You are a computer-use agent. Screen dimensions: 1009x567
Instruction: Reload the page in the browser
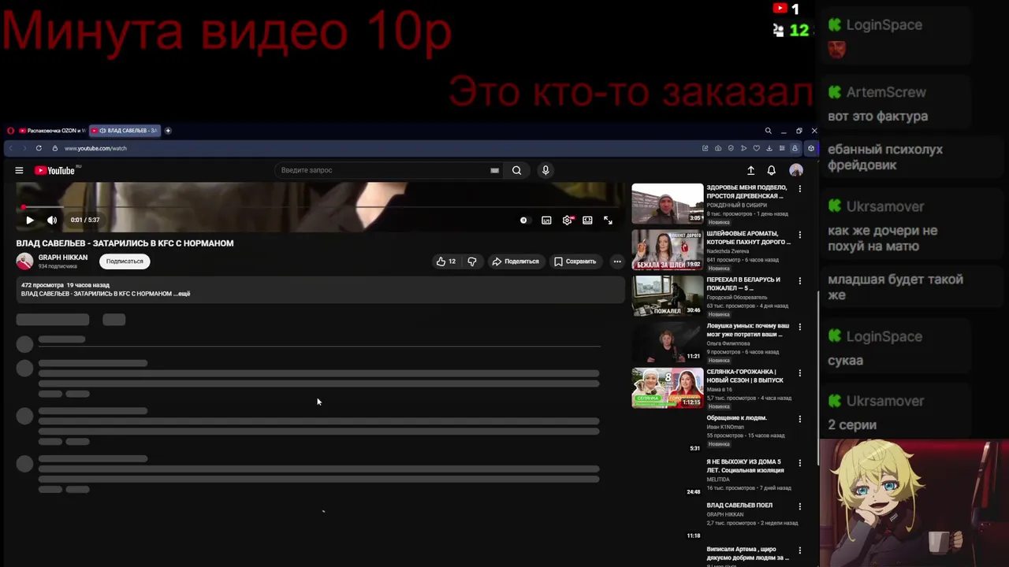click(x=39, y=148)
